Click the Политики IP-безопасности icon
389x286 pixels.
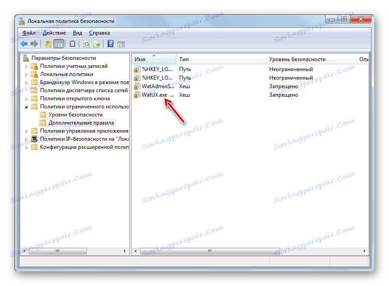click(34, 139)
